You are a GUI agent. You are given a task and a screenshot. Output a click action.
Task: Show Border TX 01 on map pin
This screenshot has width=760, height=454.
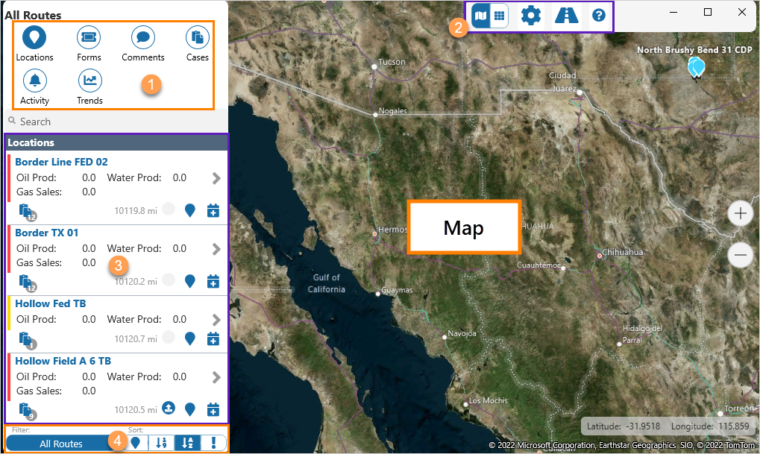point(190,281)
